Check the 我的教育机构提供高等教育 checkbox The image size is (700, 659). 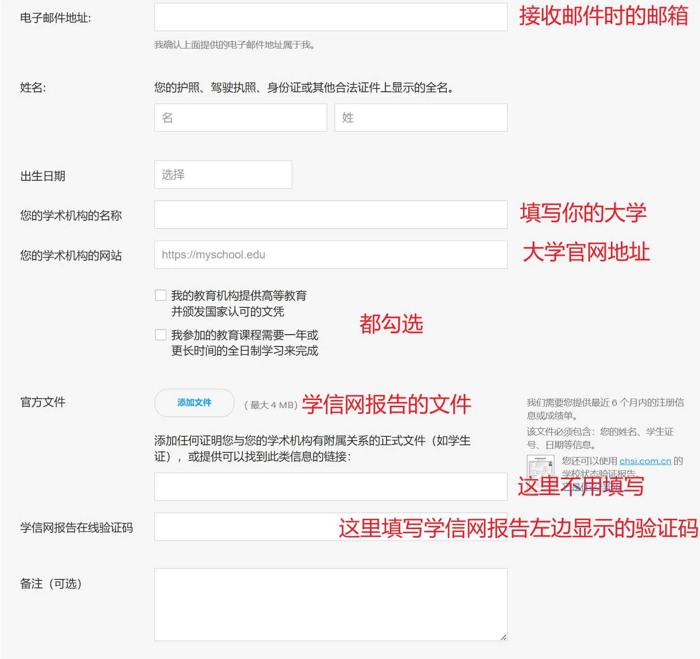(x=161, y=295)
